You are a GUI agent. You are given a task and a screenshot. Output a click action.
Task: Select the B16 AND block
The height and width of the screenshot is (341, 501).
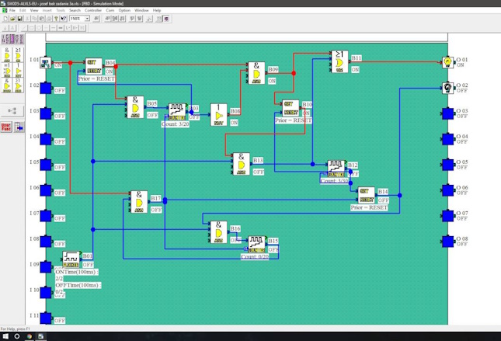pyautogui.click(x=218, y=232)
